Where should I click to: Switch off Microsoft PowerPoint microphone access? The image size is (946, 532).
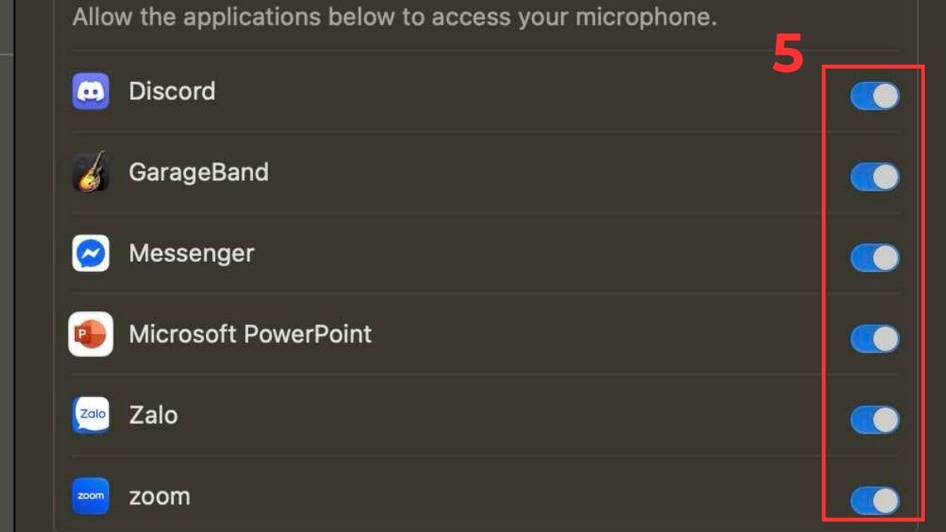pos(874,339)
